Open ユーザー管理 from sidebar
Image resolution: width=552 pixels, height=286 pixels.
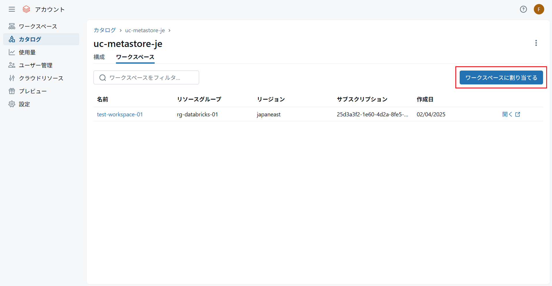[41, 65]
